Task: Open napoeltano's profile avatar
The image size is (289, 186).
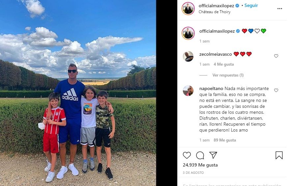Action: click(x=188, y=91)
